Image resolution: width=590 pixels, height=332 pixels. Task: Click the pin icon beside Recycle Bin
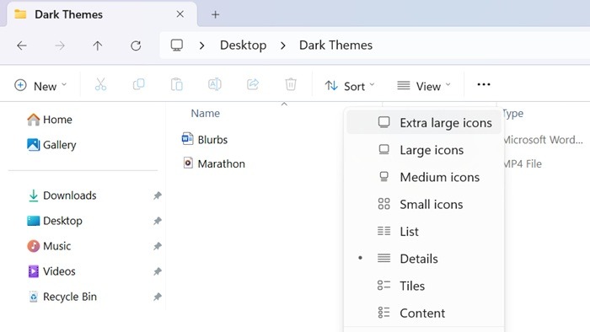[158, 297]
